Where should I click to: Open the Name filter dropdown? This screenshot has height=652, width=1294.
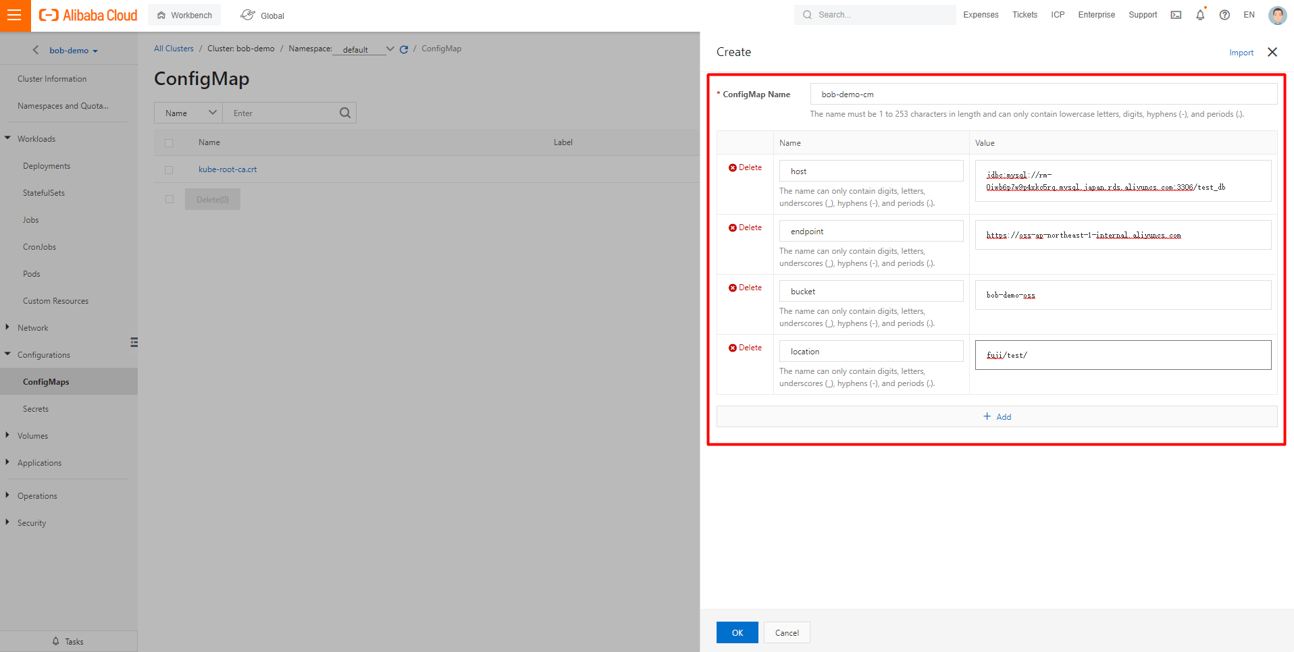[x=212, y=112]
